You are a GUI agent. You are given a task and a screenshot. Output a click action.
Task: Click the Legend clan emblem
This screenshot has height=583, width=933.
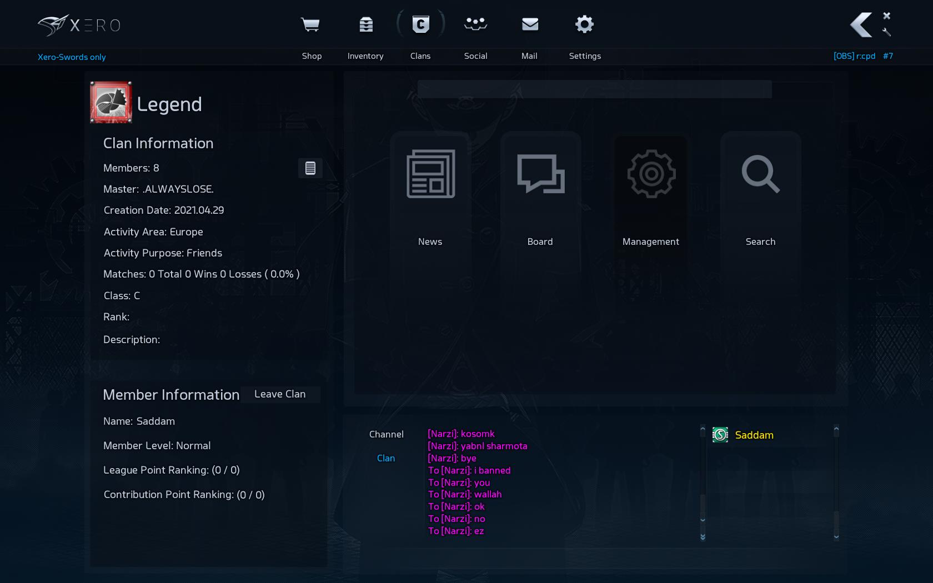pyautogui.click(x=111, y=102)
